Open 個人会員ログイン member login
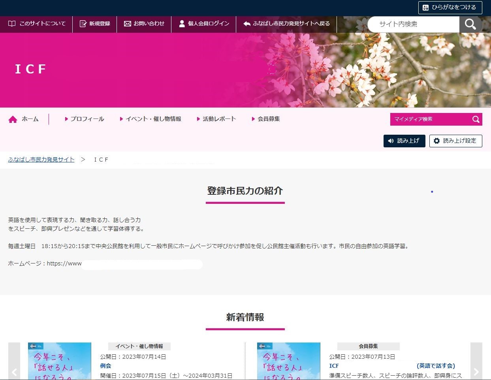The width and height of the screenshot is (491, 380). (x=204, y=24)
